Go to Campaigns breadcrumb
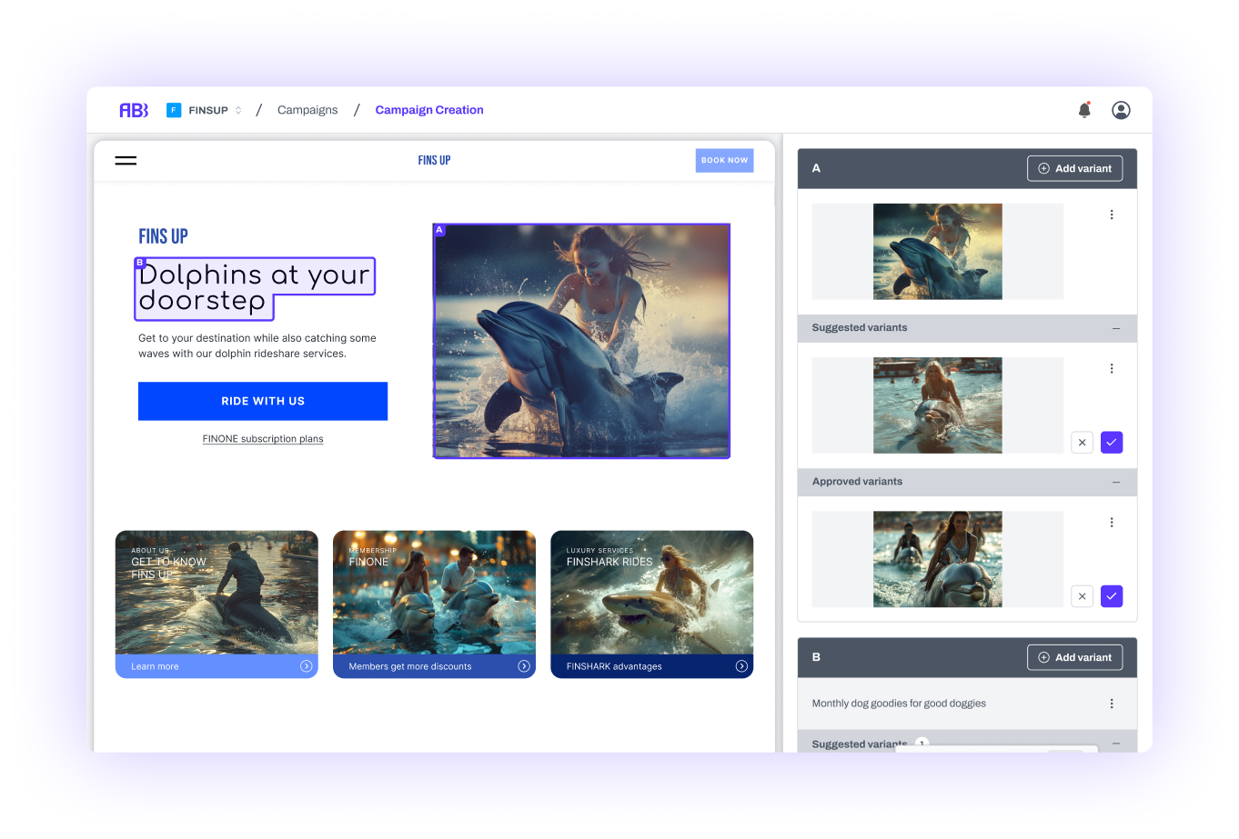Viewport: 1239px width, 839px height. pos(307,110)
